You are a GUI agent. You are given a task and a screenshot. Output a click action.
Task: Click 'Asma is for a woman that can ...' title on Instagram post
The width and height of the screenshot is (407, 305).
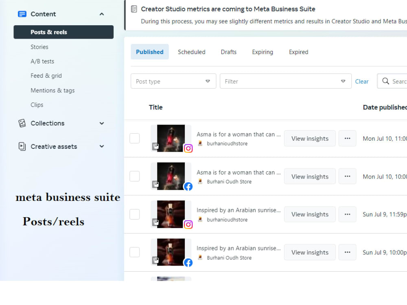click(x=239, y=134)
